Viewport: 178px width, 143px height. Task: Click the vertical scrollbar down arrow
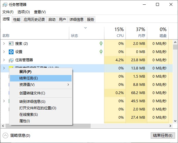175,121
